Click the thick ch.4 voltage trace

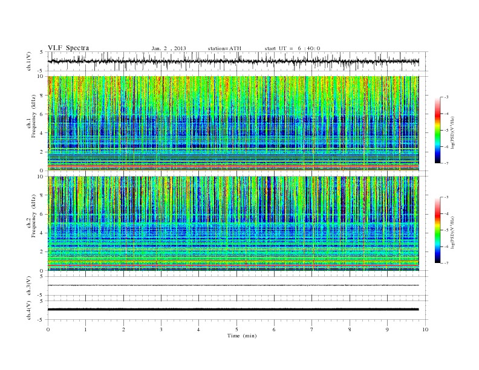tap(233, 310)
